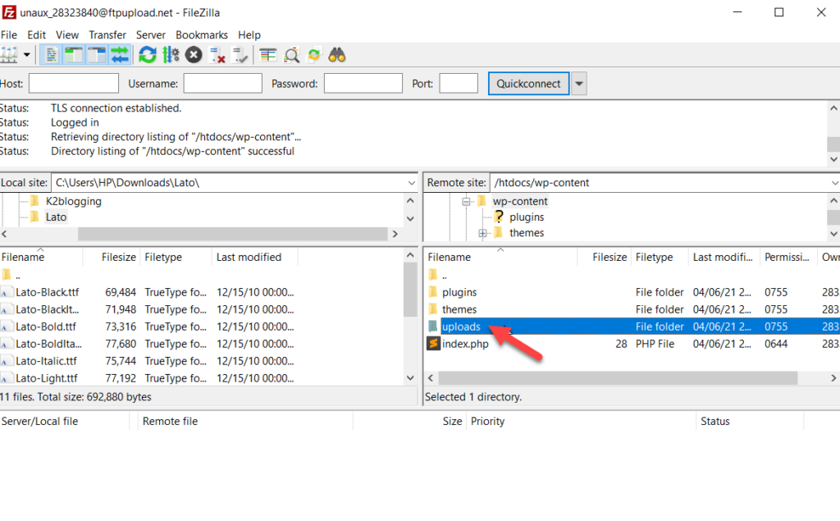The height and width of the screenshot is (521, 840).
Task: Click down arrow of local file scrollbar
Action: pyautogui.click(x=410, y=378)
